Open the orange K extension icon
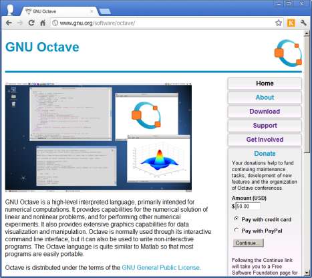The width and height of the screenshot is (312, 278). pyautogui.click(x=291, y=23)
